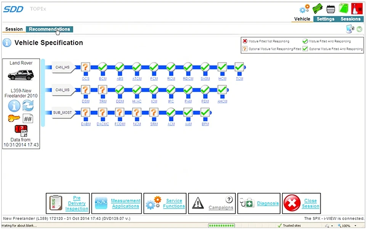366x230 pixels.
Task: Open the PAM module link
Action: coord(188,101)
